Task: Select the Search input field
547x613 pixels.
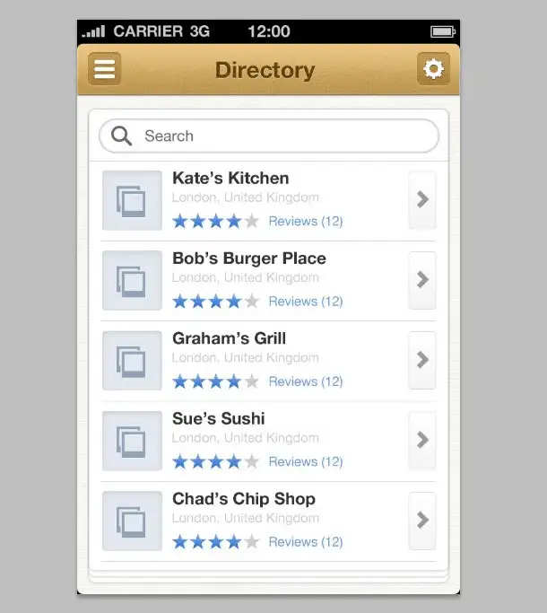Action: [269, 136]
